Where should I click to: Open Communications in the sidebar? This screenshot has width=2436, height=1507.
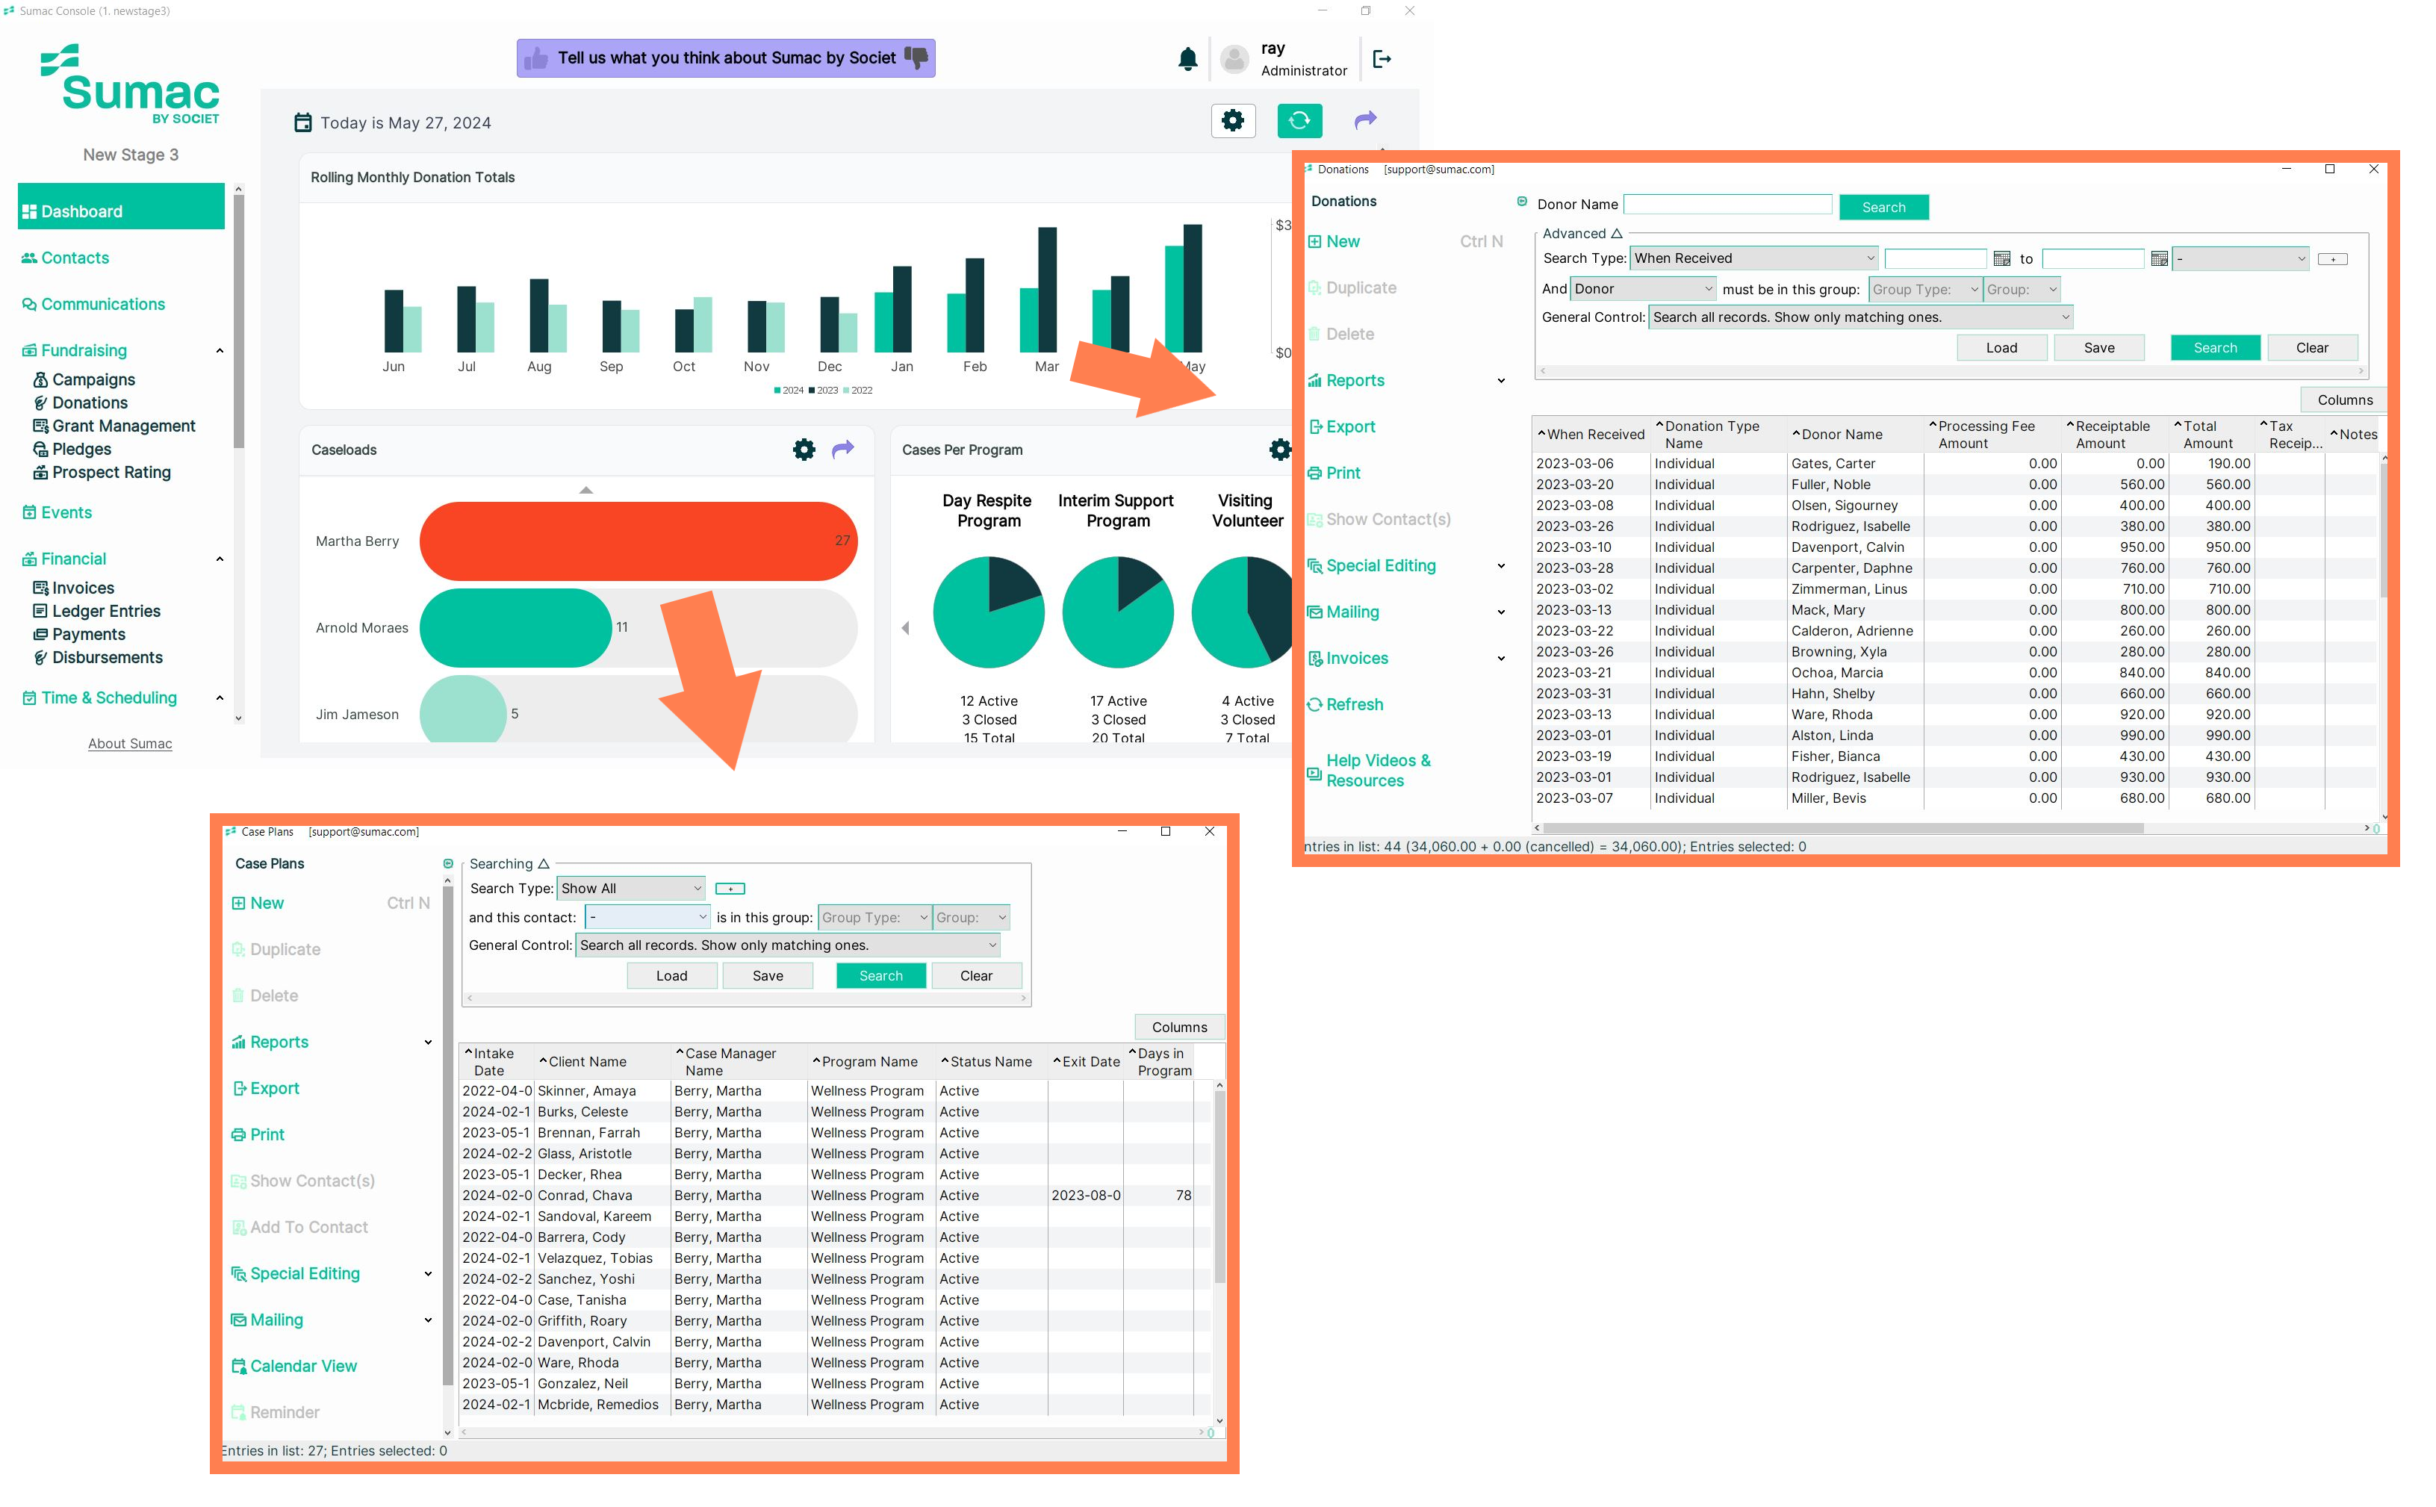(x=93, y=304)
